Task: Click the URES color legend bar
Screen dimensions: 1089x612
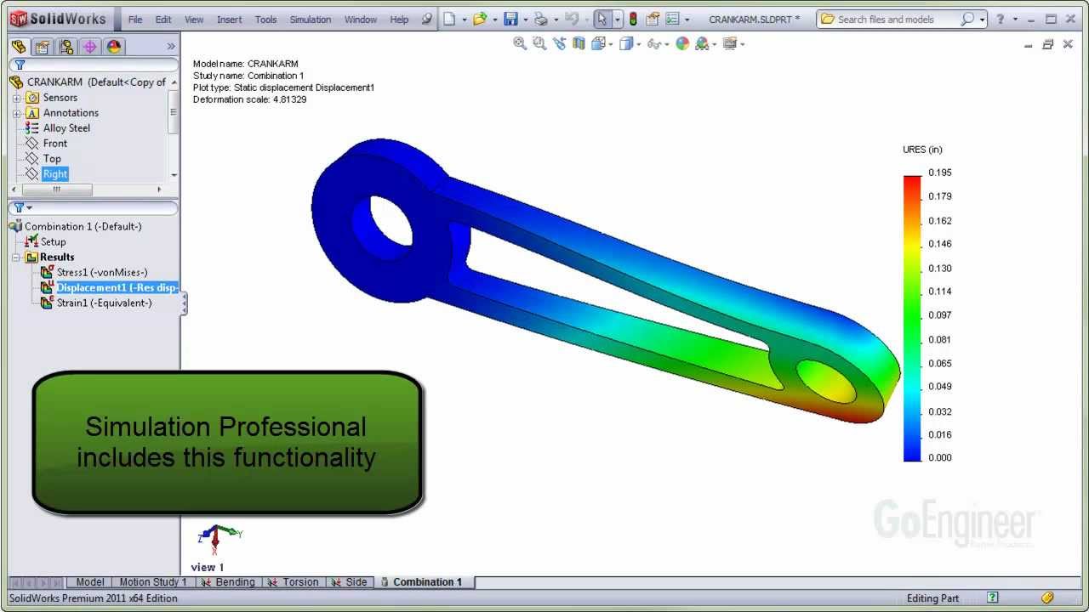Action: click(912, 318)
